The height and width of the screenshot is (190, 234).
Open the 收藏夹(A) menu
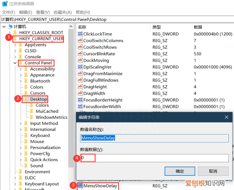63,12
